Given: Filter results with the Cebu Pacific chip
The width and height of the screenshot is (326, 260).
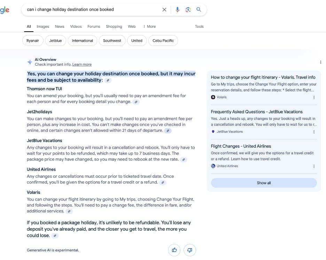Looking at the screenshot, I should [163, 41].
